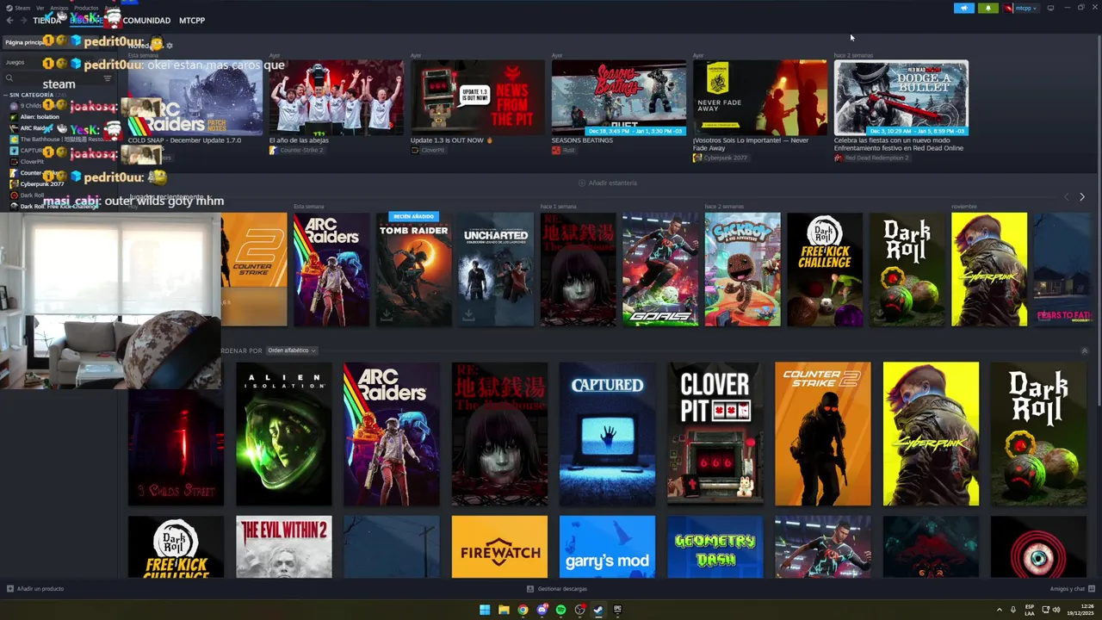Viewport: 1102px width, 620px height.
Task: Open the Productos menu
Action: click(86, 8)
